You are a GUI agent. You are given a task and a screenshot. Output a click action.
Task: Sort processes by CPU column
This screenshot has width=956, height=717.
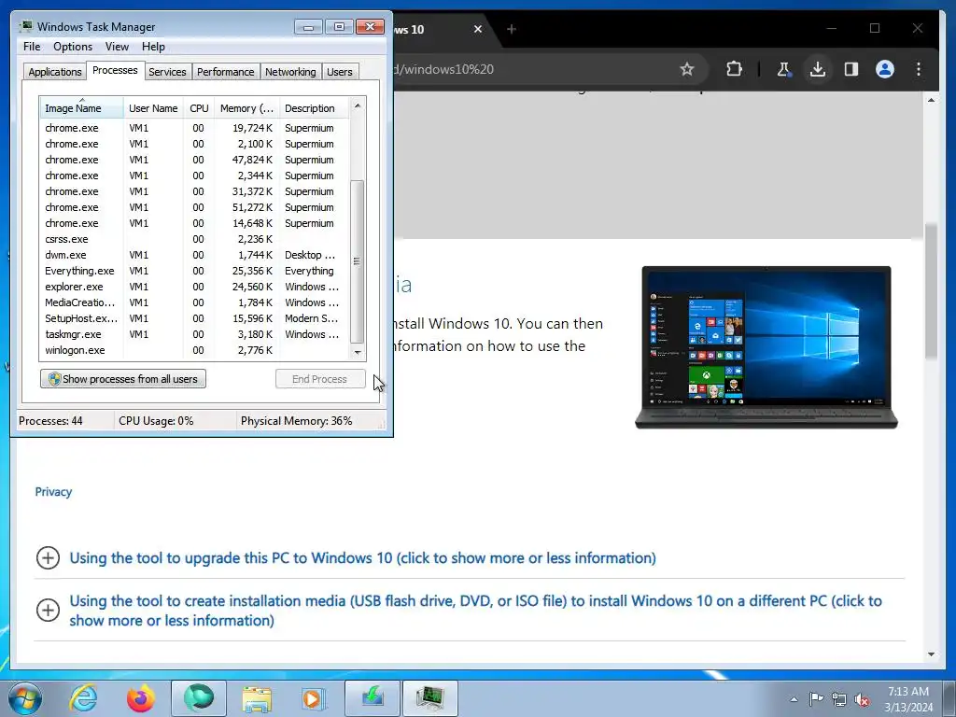coord(199,108)
